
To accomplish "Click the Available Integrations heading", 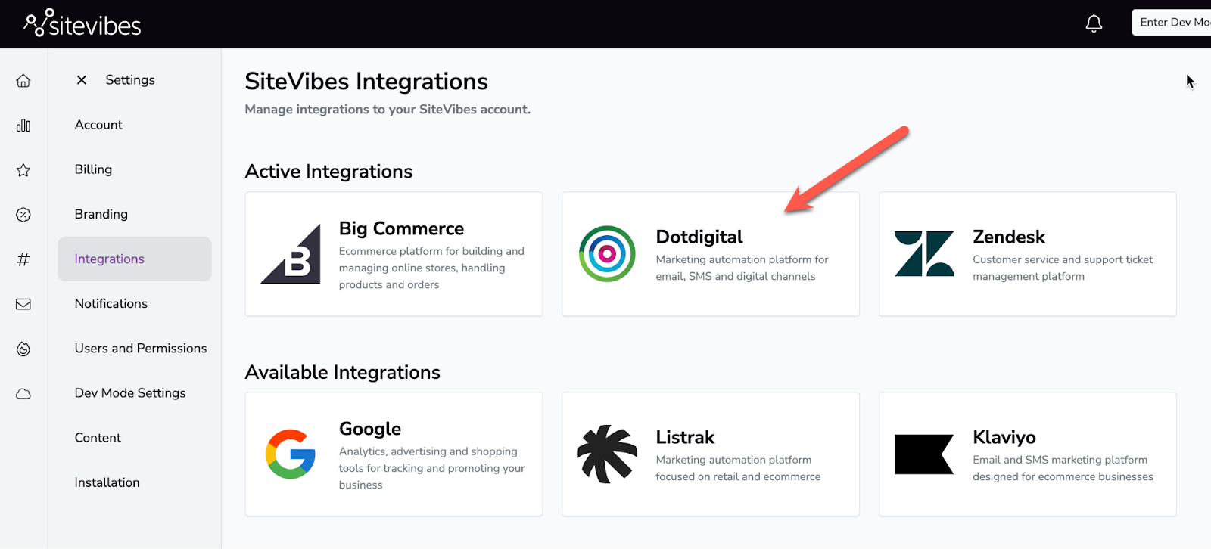I will coord(342,372).
